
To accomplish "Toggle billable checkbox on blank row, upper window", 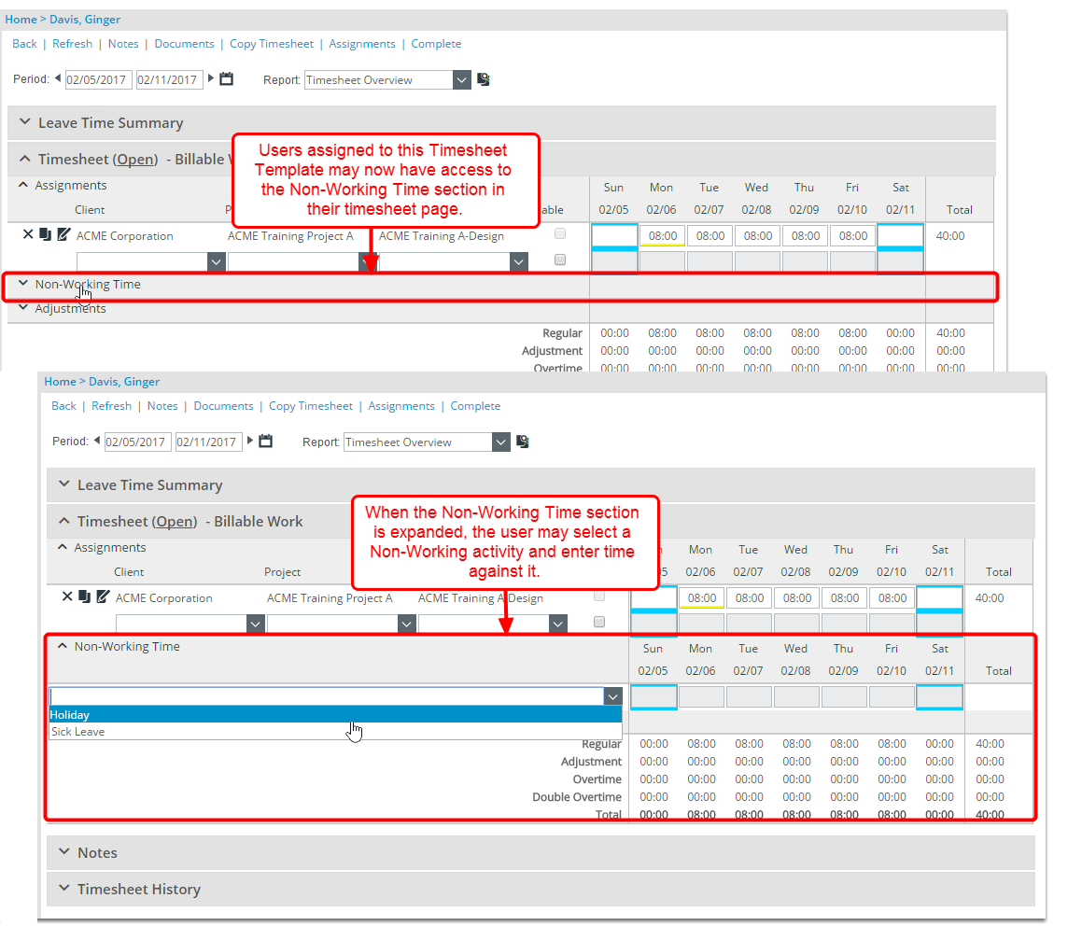I will 560,260.
